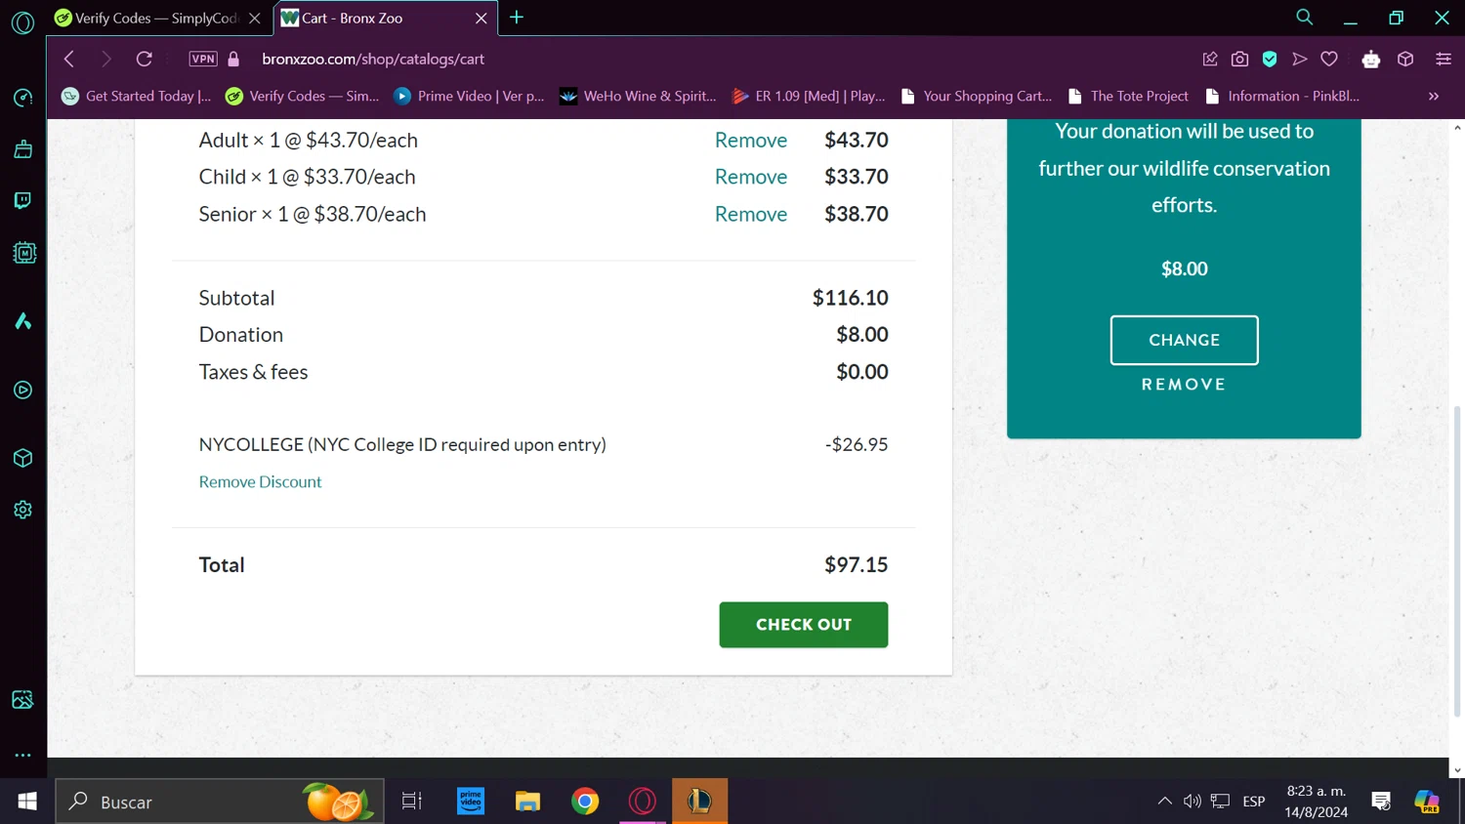Launch Prime Video from the taskbar
Image resolution: width=1465 pixels, height=824 pixels.
coord(471,802)
